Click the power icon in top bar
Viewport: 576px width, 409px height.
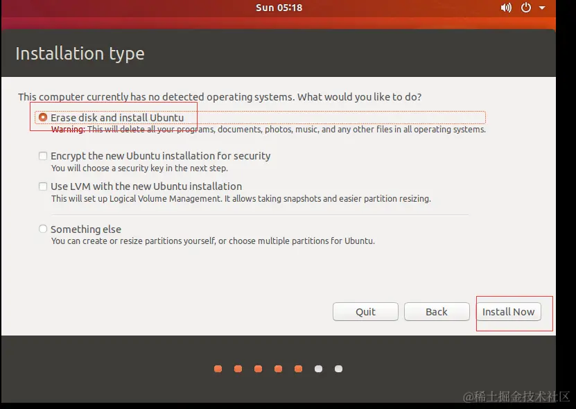(526, 8)
